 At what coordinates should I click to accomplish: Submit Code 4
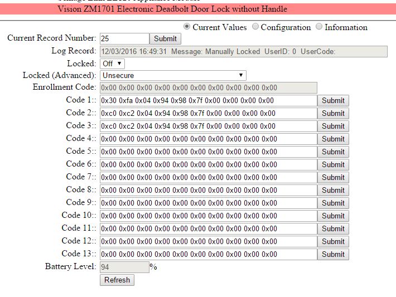(333, 139)
